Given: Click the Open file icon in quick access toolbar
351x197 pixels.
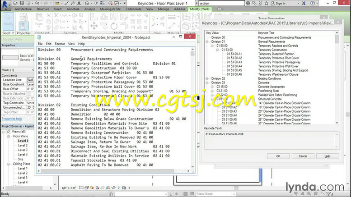Looking at the screenshot, I should click(x=15, y=3).
